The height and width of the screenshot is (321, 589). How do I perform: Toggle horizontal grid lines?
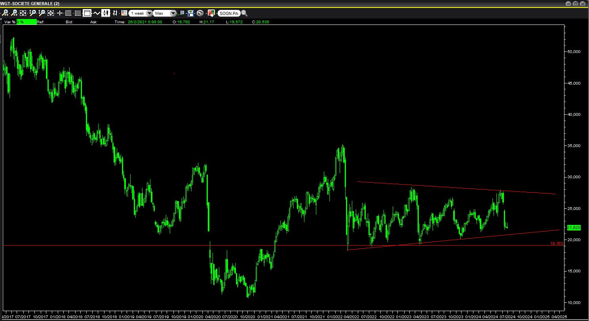[x=68, y=13]
